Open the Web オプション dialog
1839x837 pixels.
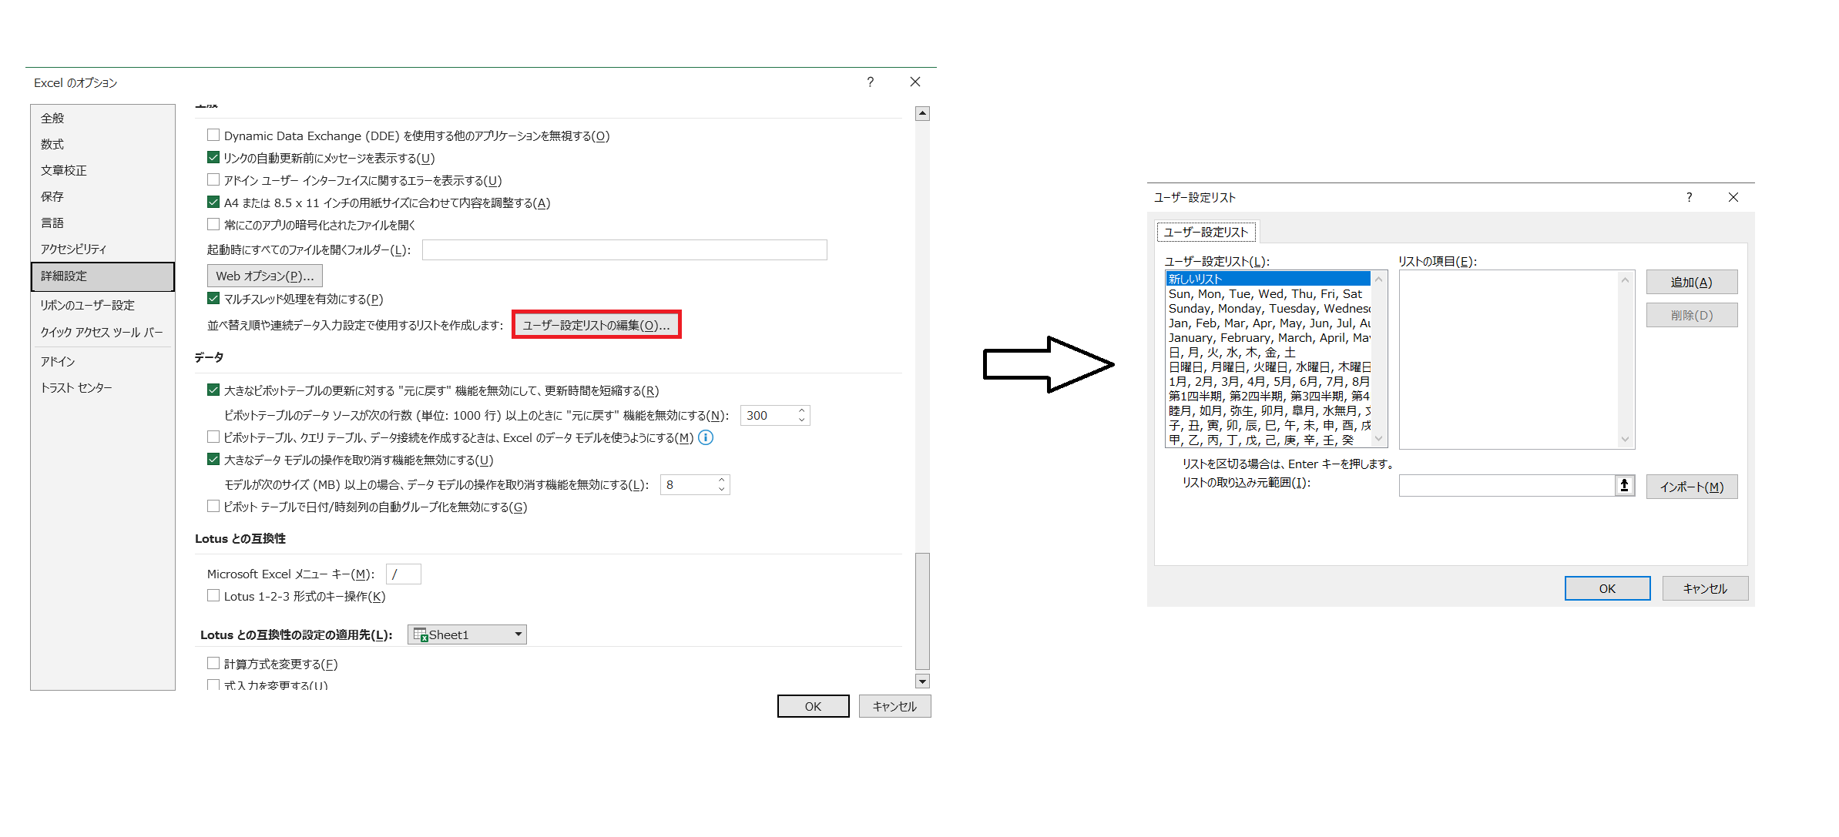pyautogui.click(x=263, y=275)
